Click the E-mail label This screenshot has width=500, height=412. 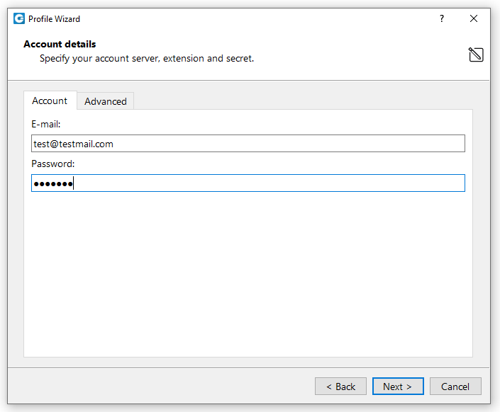[46, 124]
